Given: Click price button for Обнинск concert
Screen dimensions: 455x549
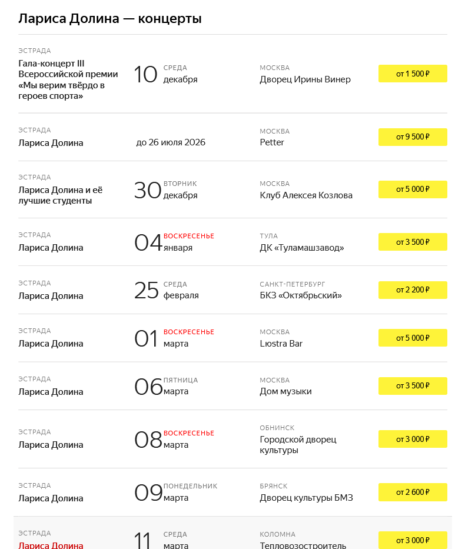Looking at the screenshot, I should [413, 439].
